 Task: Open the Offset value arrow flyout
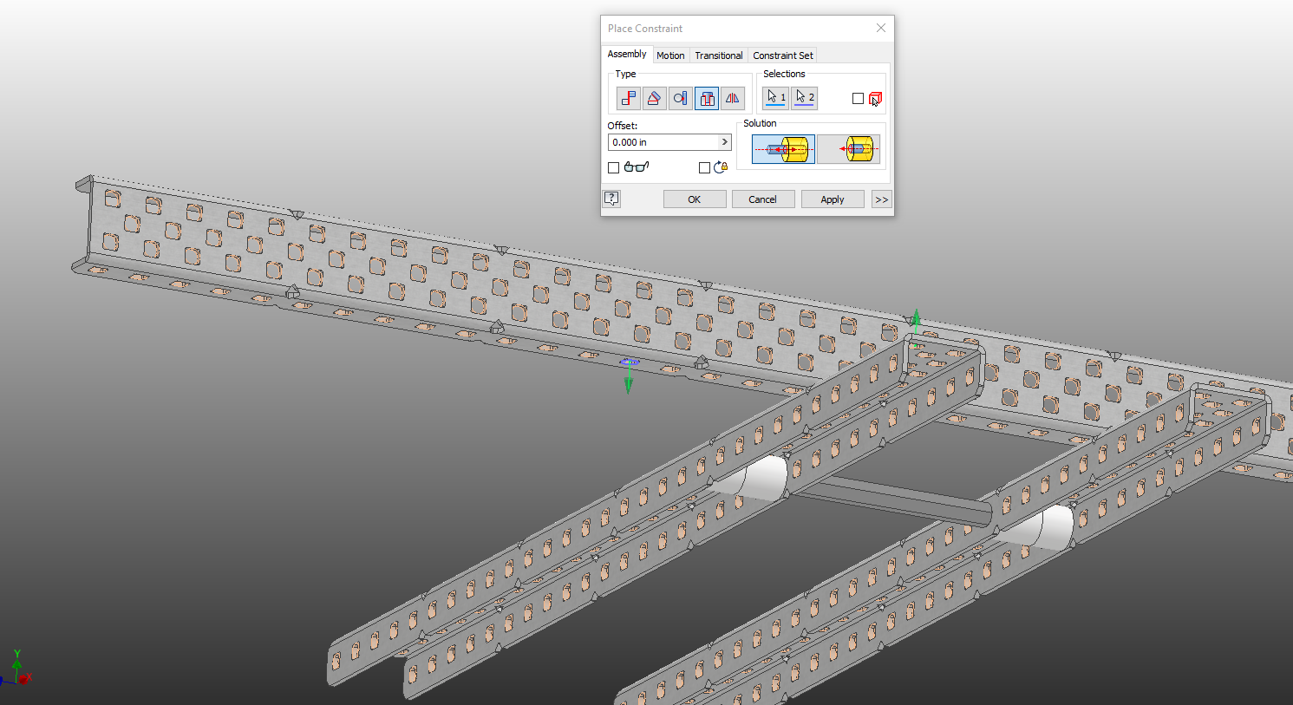(x=725, y=142)
